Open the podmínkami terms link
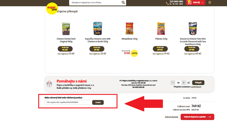 196,87
